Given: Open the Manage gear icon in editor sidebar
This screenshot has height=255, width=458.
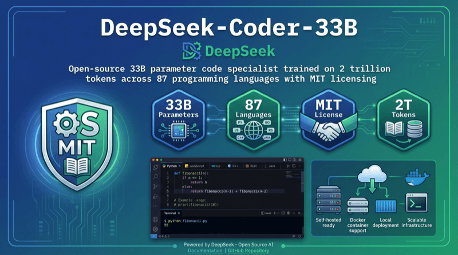Looking at the screenshot, I should tap(155, 229).
